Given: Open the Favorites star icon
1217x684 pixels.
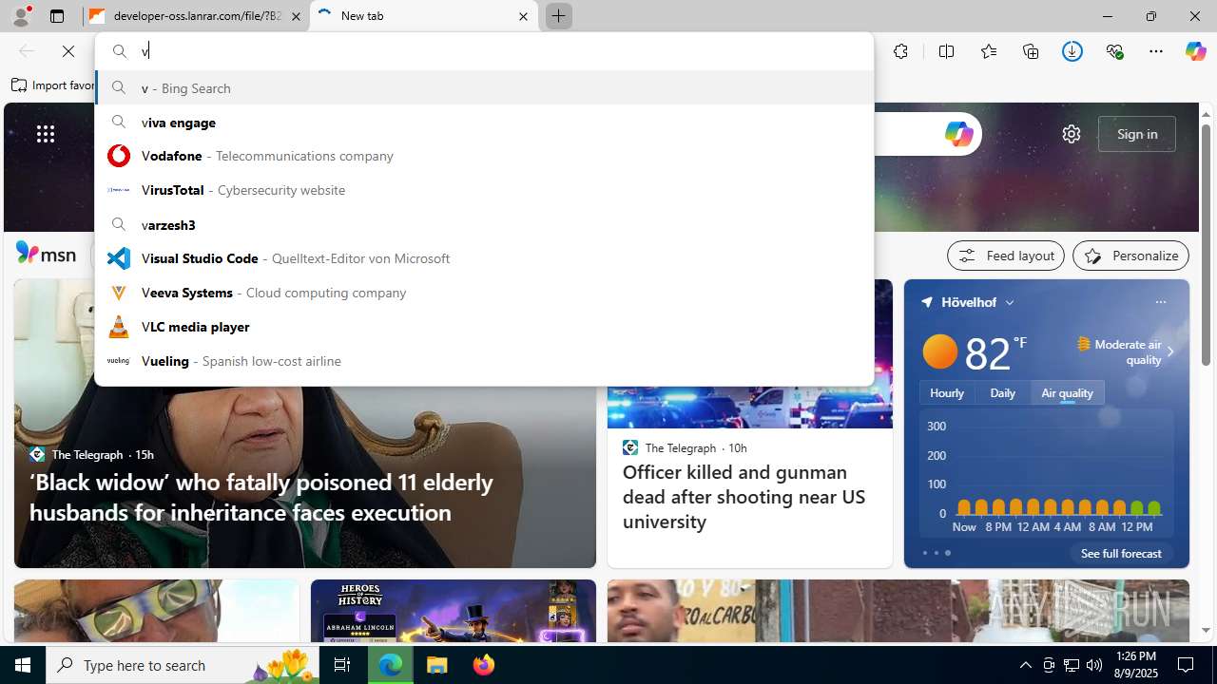Looking at the screenshot, I should tap(989, 51).
